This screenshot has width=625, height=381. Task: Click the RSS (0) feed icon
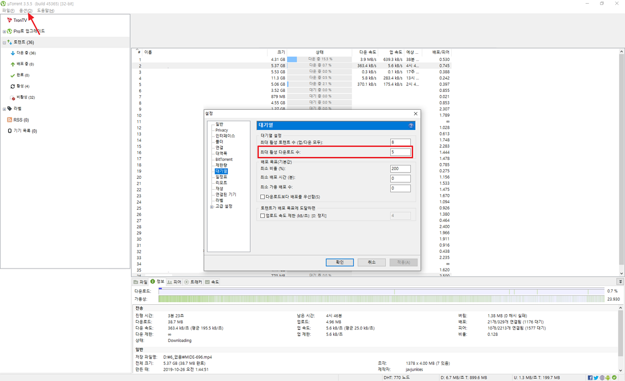[x=10, y=120]
